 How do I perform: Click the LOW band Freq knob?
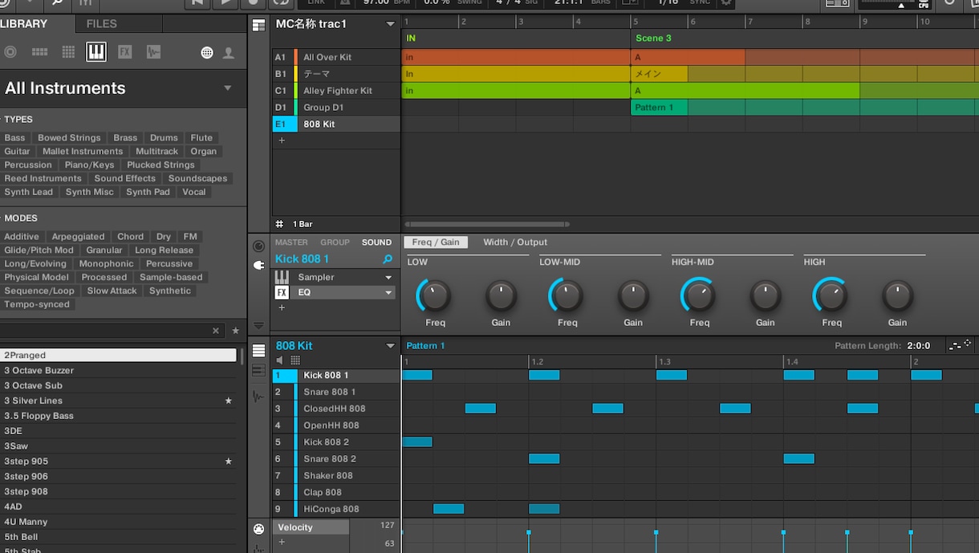[x=435, y=295]
